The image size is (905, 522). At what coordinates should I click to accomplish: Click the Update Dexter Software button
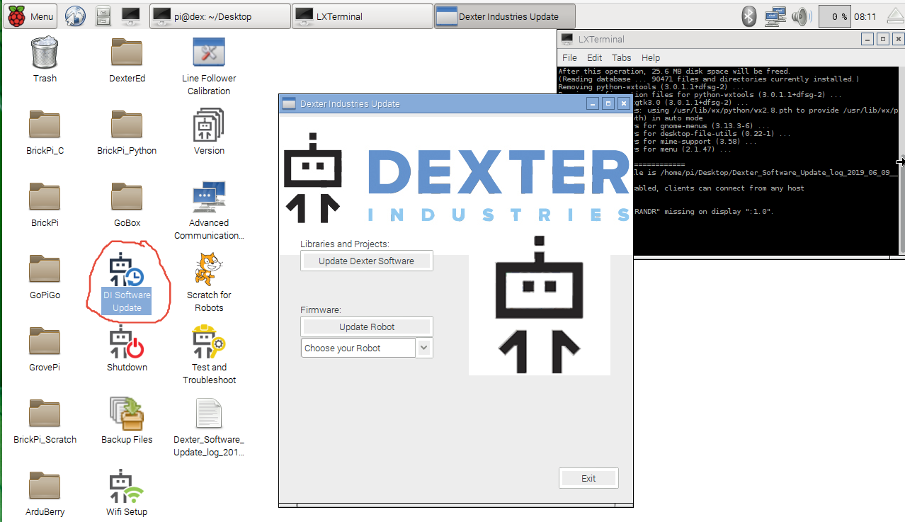tap(366, 261)
